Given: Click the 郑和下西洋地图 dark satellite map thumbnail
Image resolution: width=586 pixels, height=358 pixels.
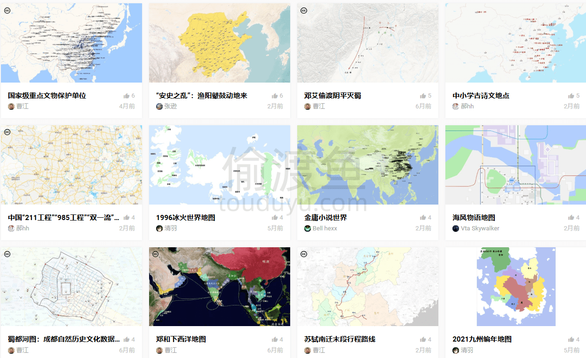Looking at the screenshot, I should click(219, 287).
